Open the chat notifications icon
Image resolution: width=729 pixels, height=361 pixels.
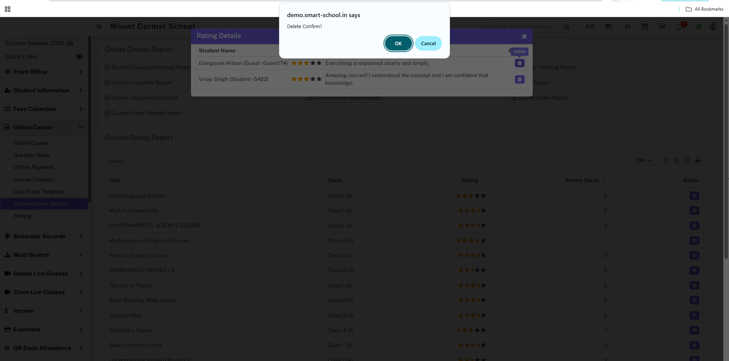(x=680, y=27)
